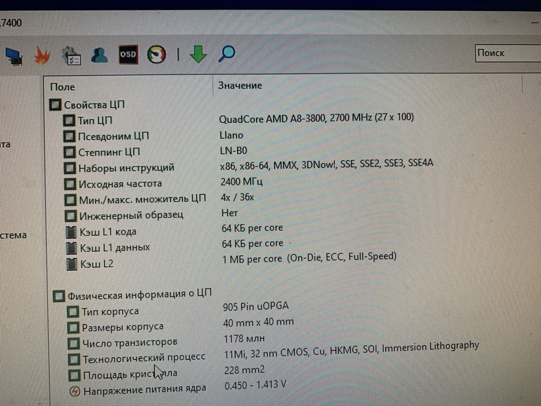Click the value Llano
This screenshot has height=406, width=541.
coord(231,135)
